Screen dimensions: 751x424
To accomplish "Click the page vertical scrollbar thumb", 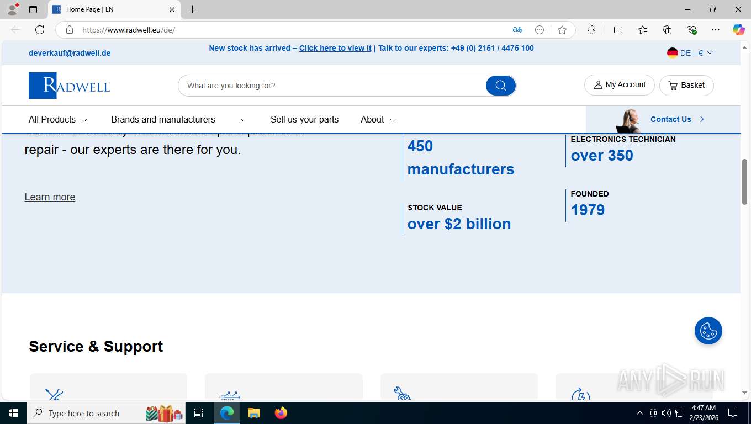I will 744,181.
